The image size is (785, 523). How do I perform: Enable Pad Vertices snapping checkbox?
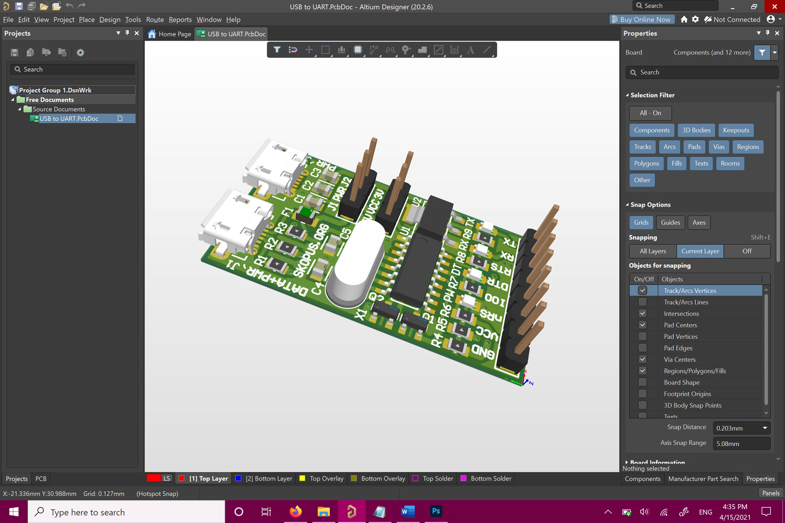tap(643, 336)
